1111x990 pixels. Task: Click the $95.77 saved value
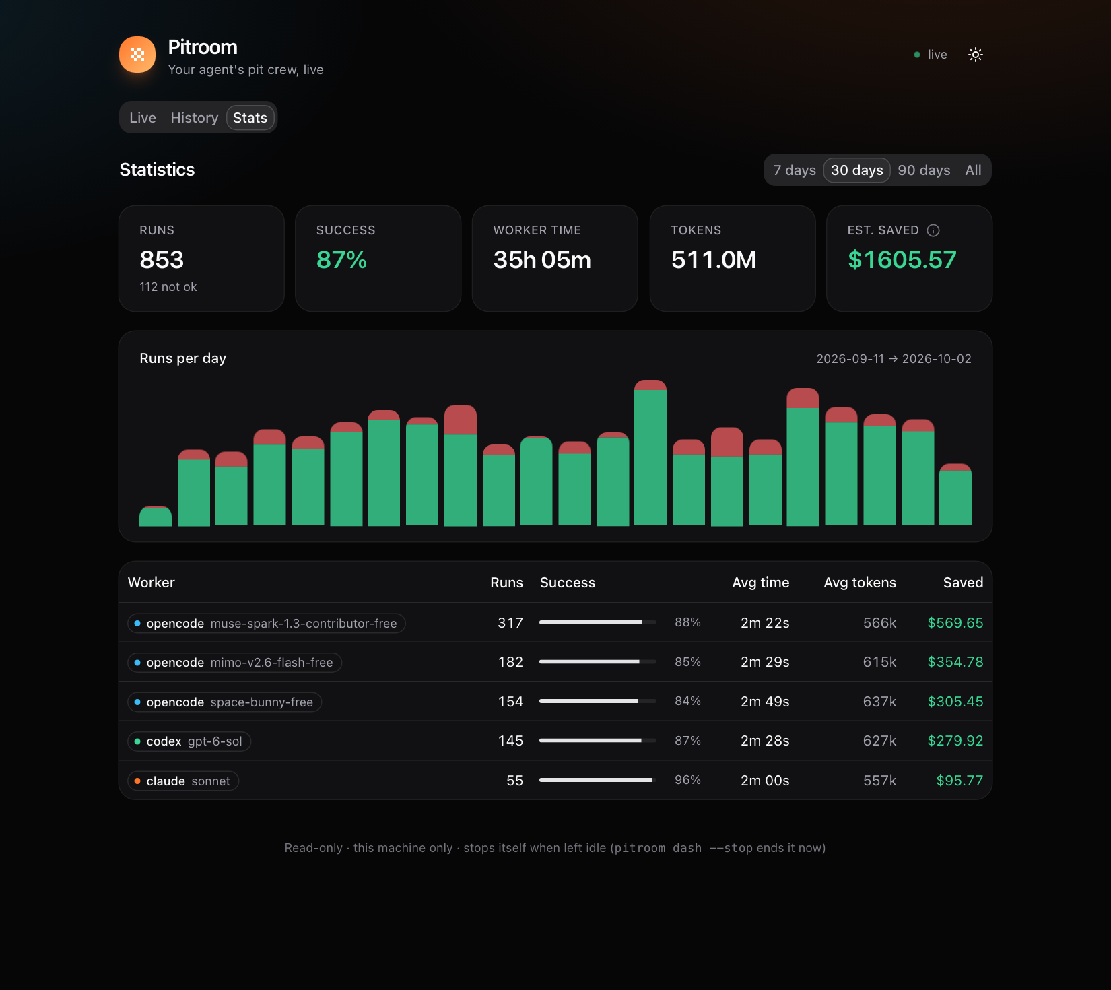click(x=960, y=781)
